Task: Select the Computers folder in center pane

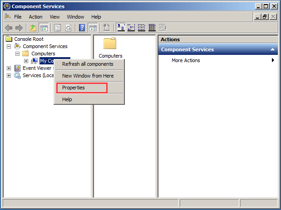Action: click(110, 48)
